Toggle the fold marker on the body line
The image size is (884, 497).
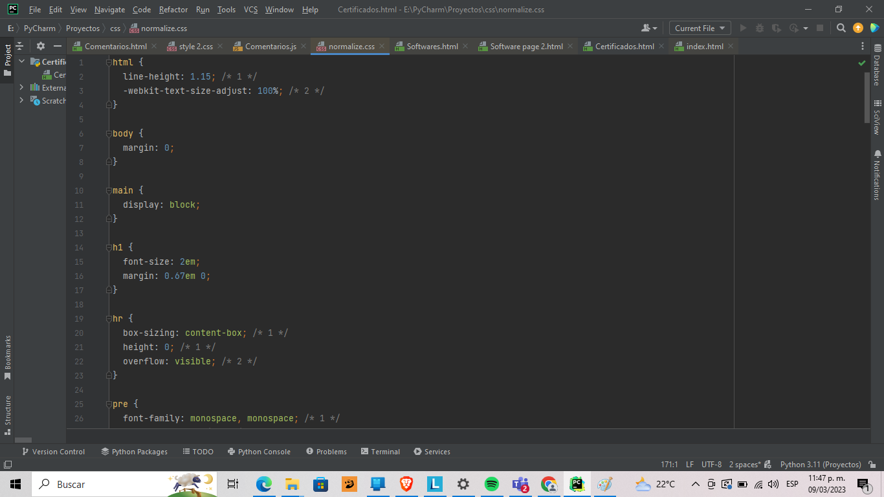(x=108, y=133)
